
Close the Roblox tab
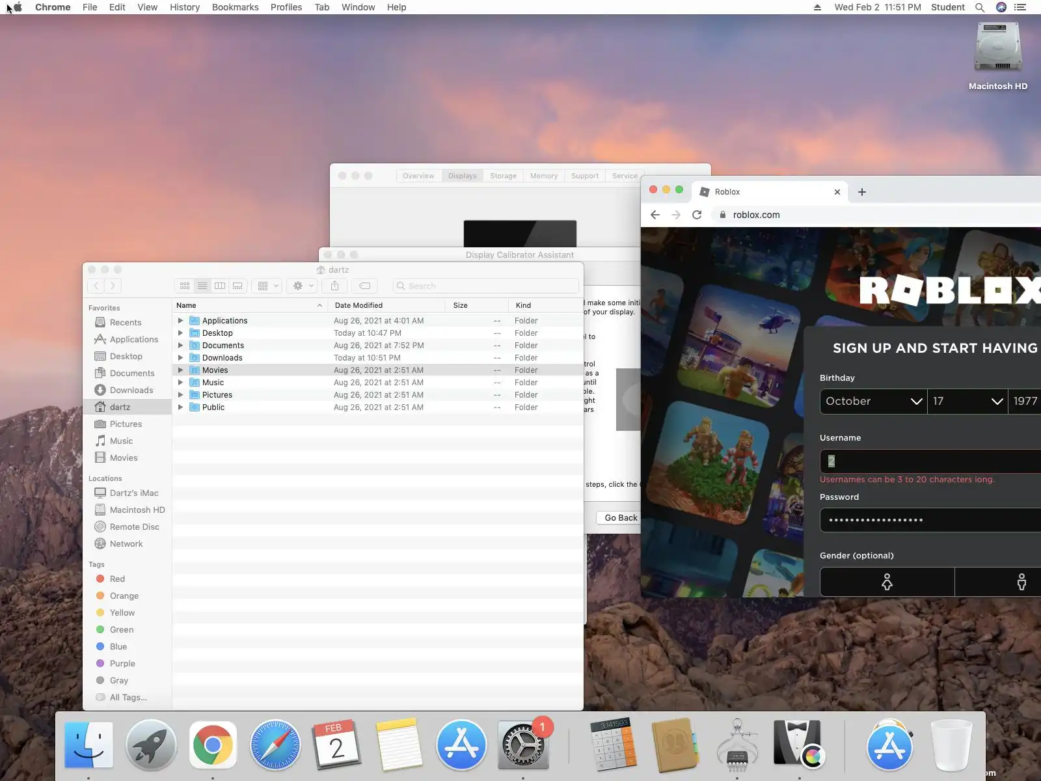point(837,192)
